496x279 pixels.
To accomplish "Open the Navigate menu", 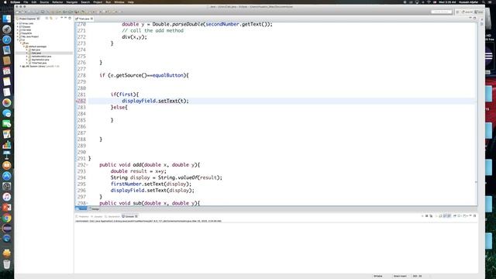I will click(x=72, y=2).
